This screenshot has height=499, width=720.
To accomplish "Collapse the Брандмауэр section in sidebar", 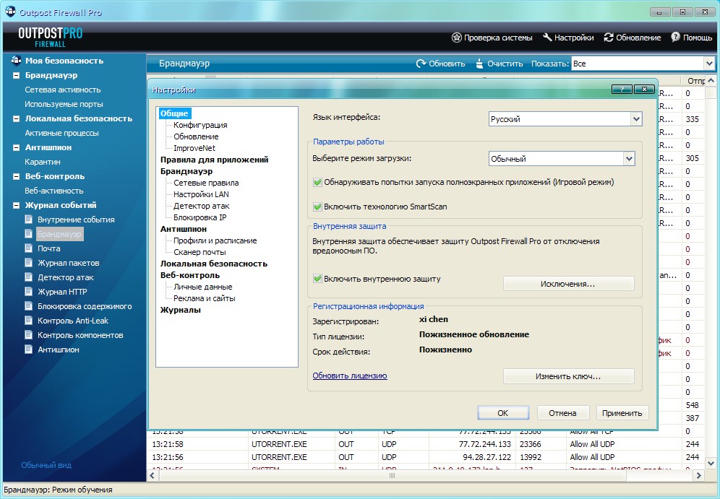I will (x=16, y=75).
